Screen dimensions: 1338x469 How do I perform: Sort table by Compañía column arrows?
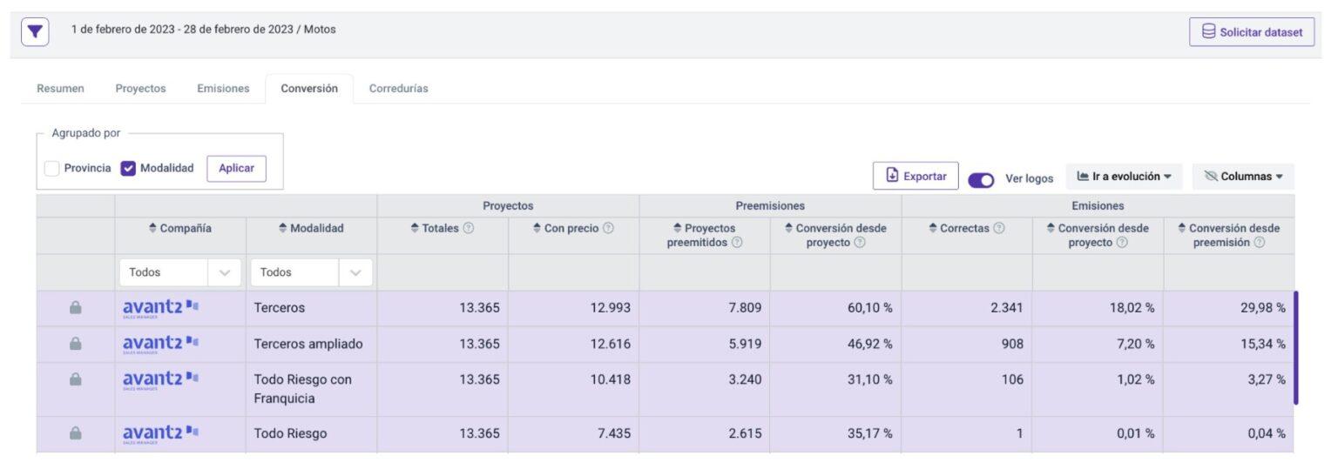153,229
